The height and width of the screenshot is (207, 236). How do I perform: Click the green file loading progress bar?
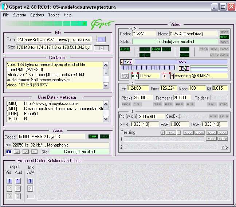[x=46, y=24]
